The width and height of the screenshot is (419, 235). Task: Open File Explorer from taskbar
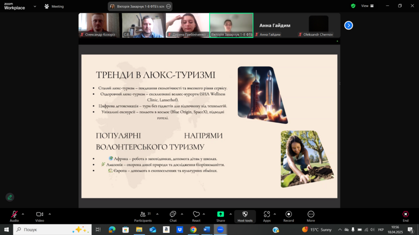139,229
